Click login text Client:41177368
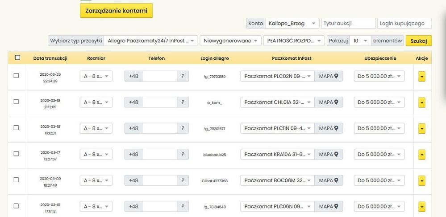Viewport: 446px width, 217px height. click(215, 181)
